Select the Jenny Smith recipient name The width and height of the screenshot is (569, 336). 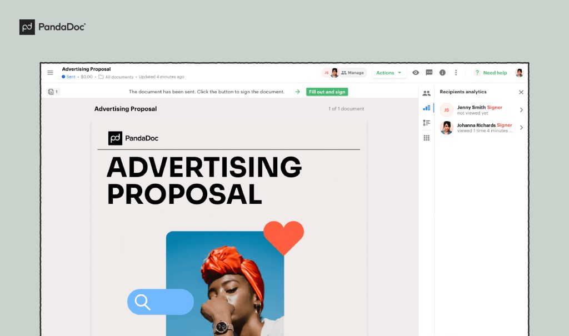tap(471, 107)
